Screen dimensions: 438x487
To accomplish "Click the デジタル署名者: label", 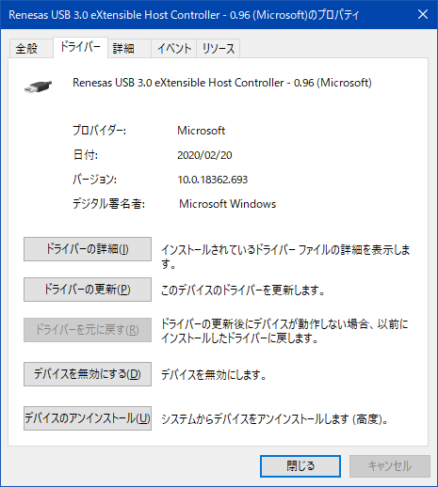I will tap(108, 204).
